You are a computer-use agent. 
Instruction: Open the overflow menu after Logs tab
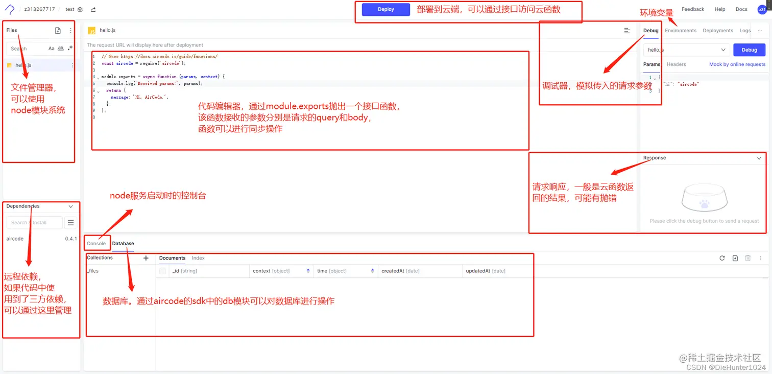coord(760,31)
